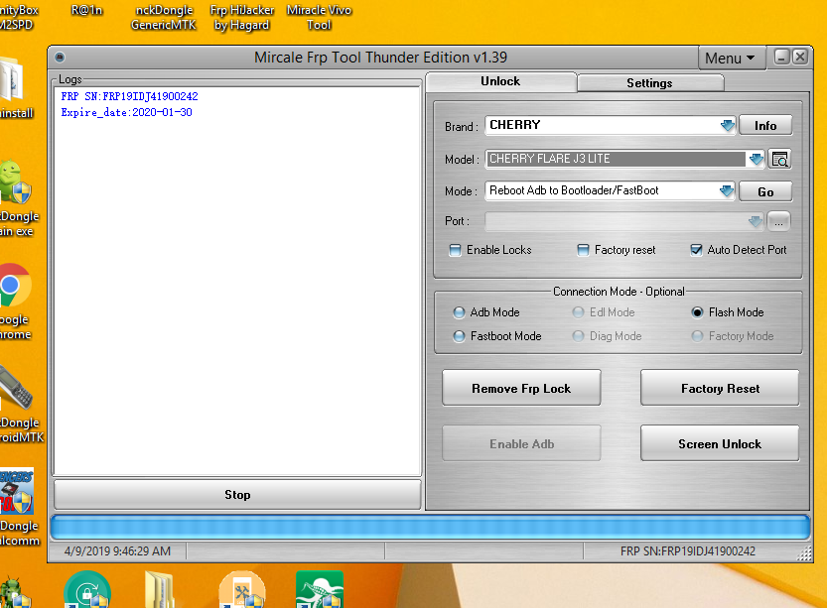Click the Info button next to Brand
Viewport: 827px width, 608px height.
(765, 125)
